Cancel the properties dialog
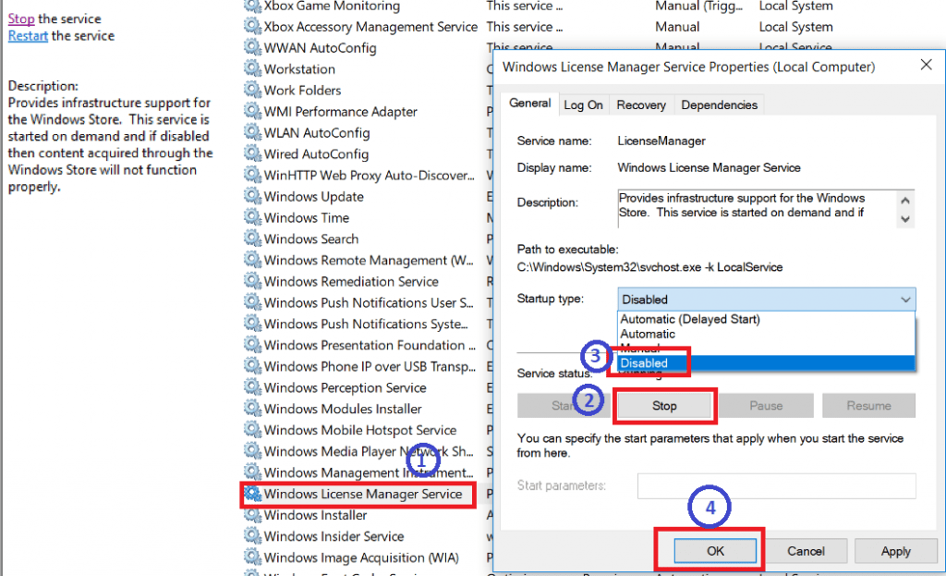The image size is (946, 576). point(806,551)
